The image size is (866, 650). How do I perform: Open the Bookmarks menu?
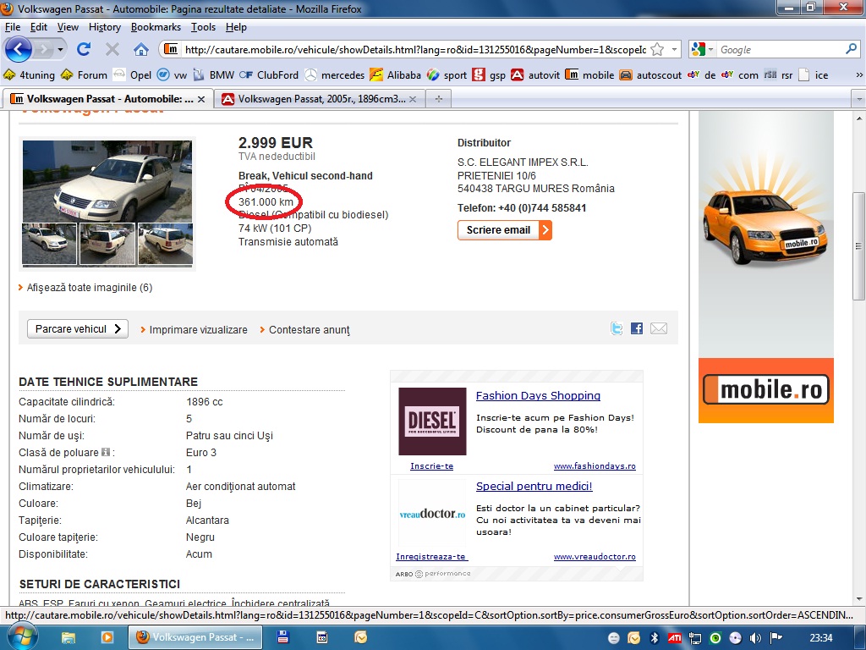pyautogui.click(x=156, y=27)
